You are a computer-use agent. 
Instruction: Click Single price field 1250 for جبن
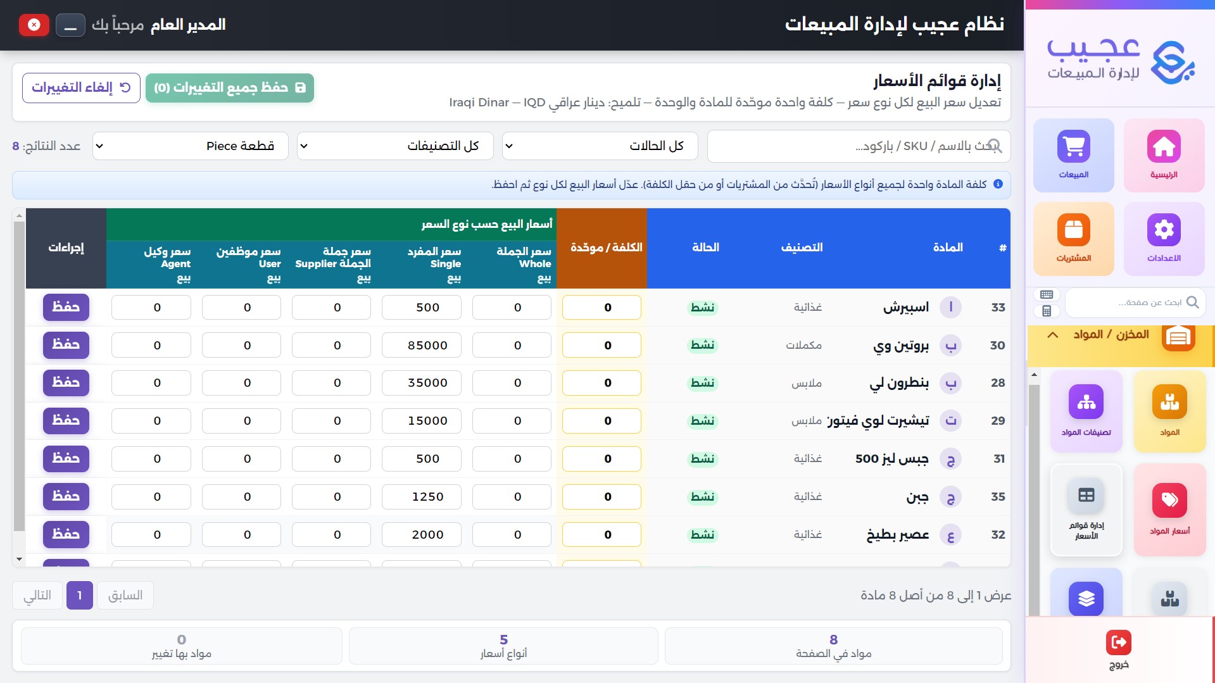pyautogui.click(x=422, y=497)
